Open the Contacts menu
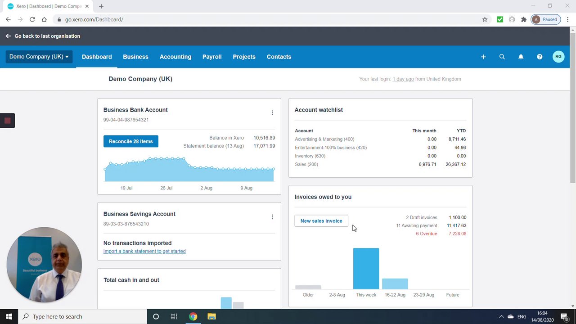This screenshot has width=576, height=324. 279,57
